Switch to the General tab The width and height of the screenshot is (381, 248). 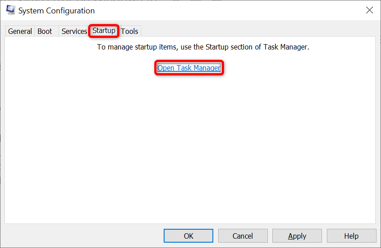(20, 31)
